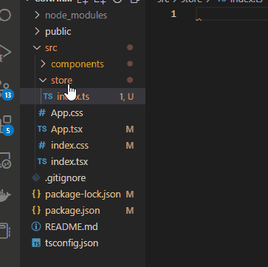Open Extensions view with 5 badge

pos(7,125)
